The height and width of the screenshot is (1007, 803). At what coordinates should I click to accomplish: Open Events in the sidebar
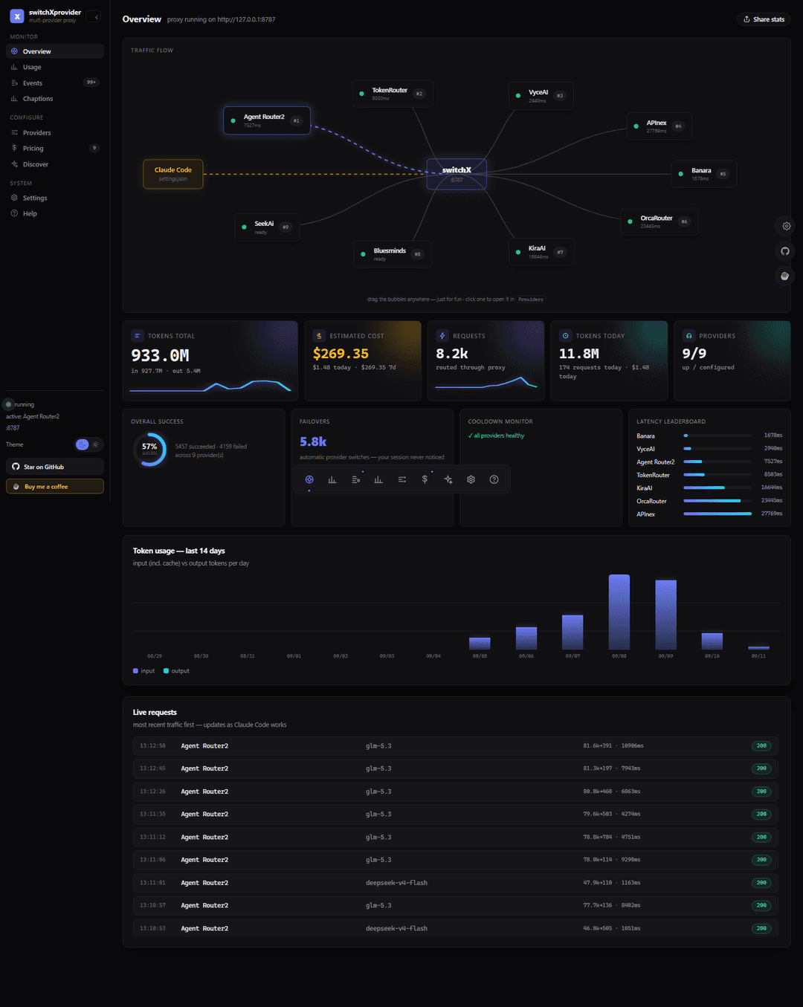pos(55,82)
